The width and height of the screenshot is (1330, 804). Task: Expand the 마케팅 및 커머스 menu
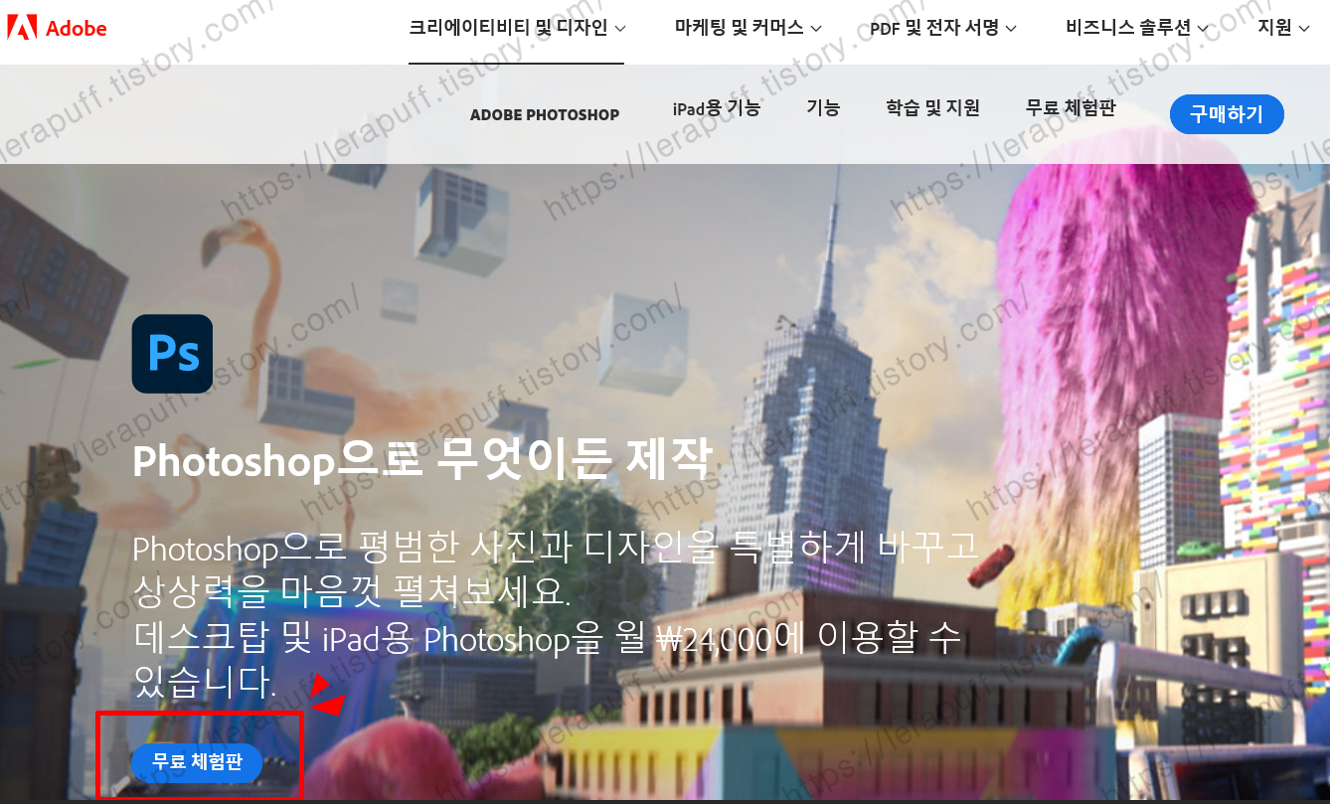tap(748, 28)
